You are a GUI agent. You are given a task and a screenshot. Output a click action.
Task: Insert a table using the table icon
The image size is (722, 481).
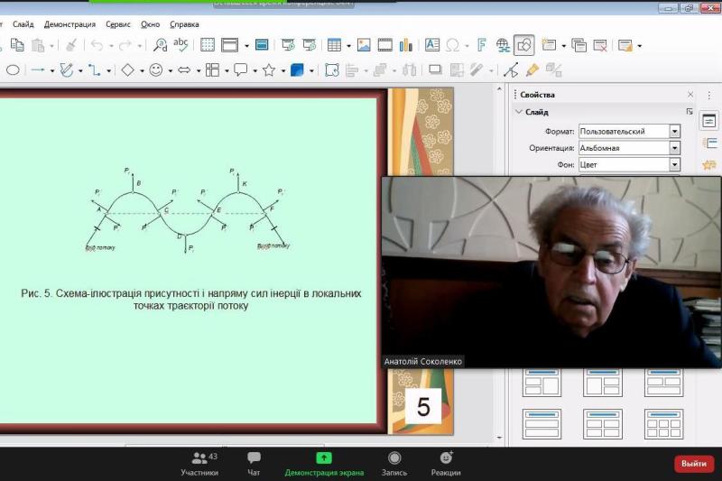point(334,45)
